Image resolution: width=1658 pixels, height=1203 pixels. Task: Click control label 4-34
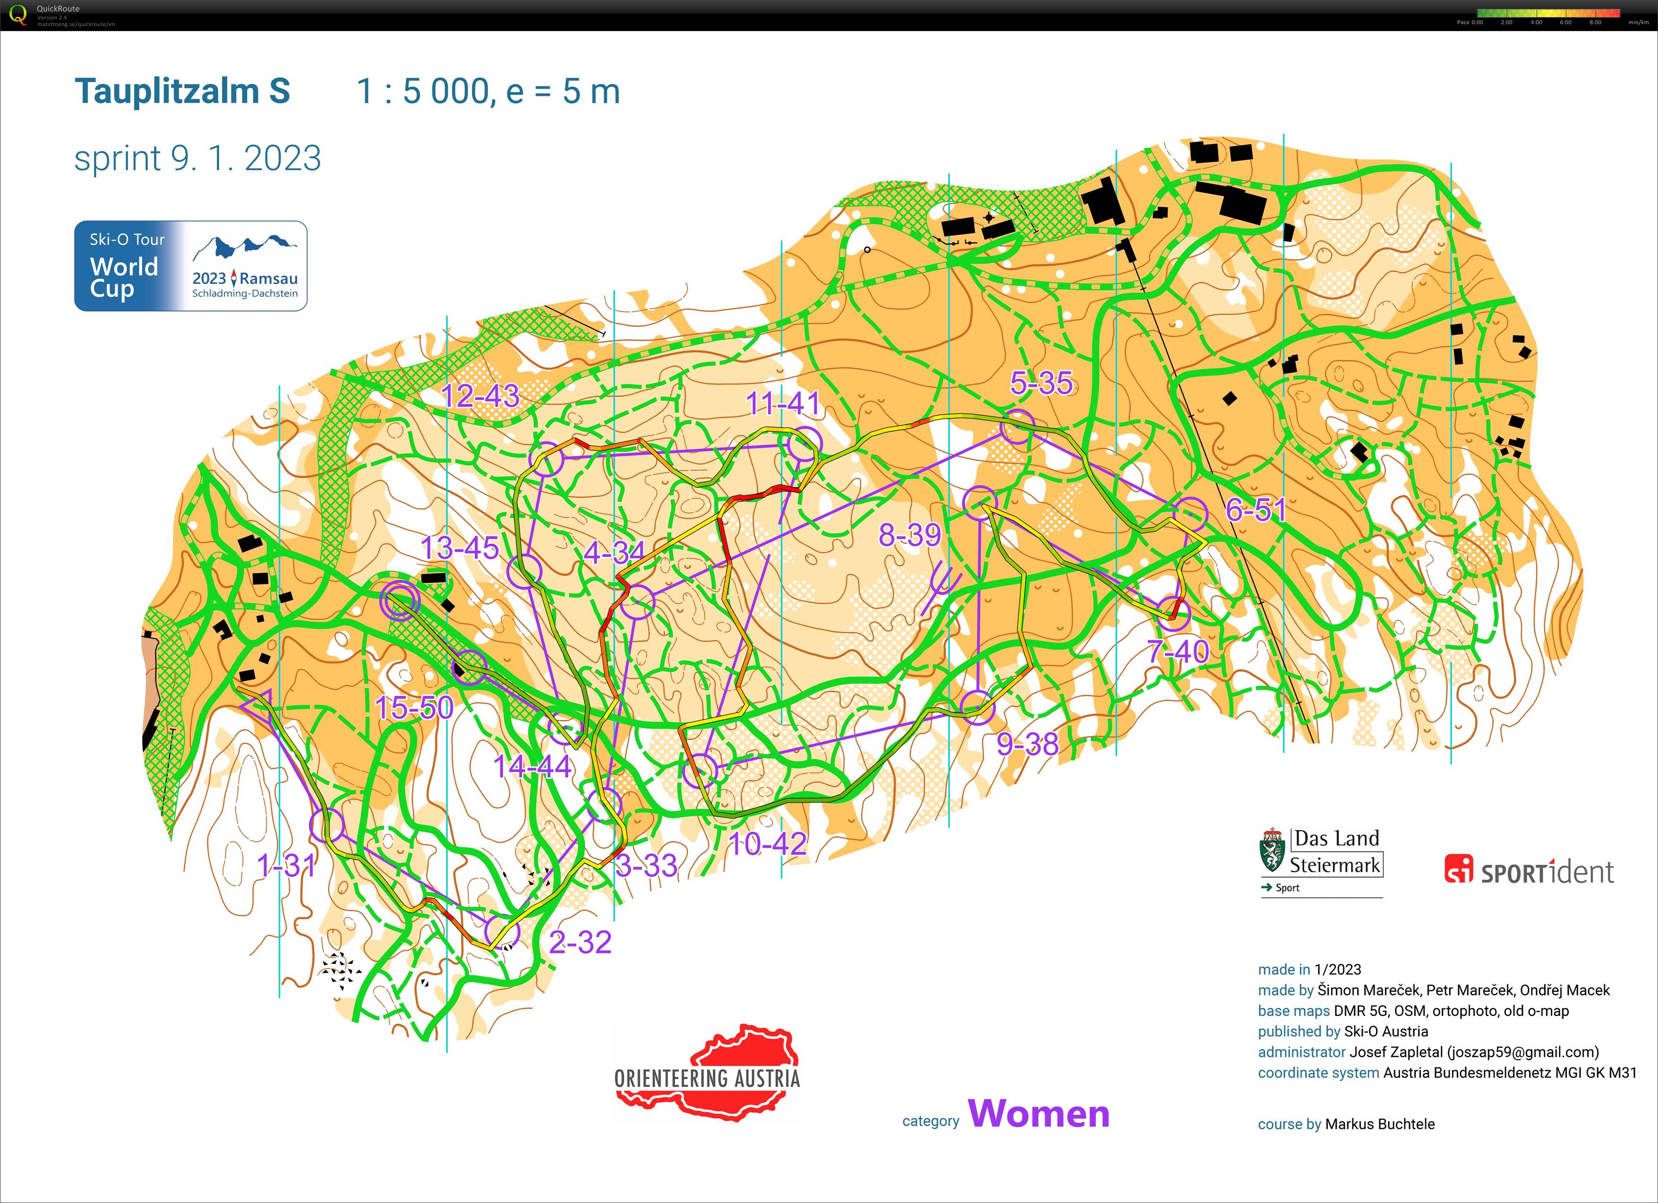pyautogui.click(x=615, y=553)
